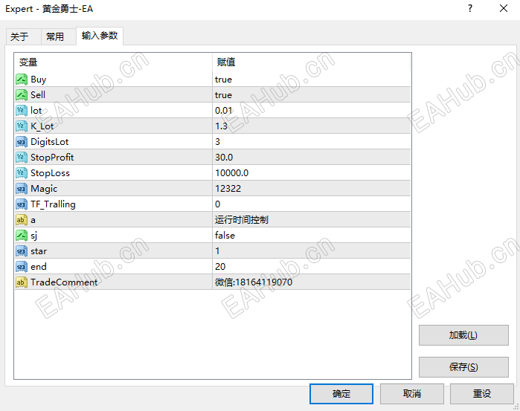The width and height of the screenshot is (520, 411).
Task: Select the DigitsLot variable name
Action: (49, 142)
